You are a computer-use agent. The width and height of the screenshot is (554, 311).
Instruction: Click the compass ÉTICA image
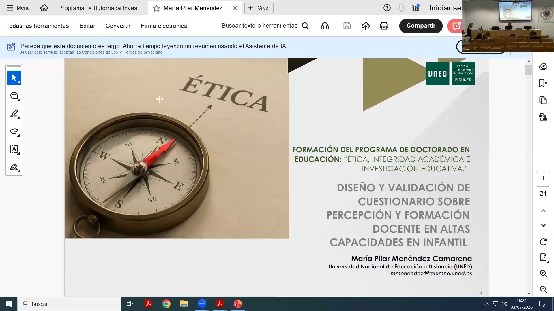177,149
